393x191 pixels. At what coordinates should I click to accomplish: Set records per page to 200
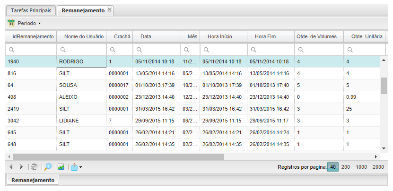(x=346, y=167)
